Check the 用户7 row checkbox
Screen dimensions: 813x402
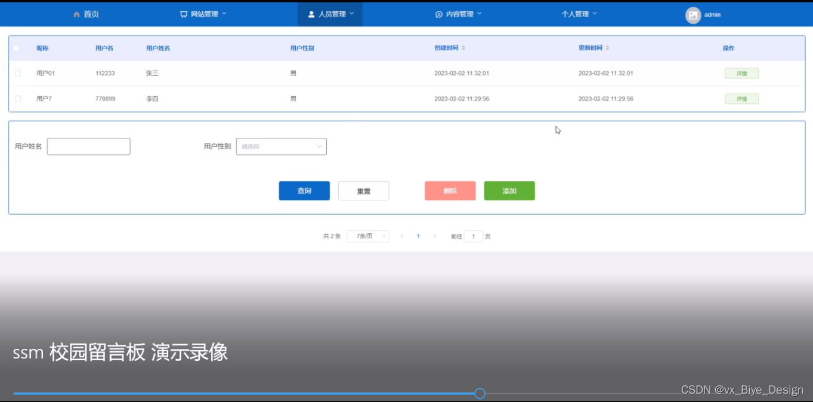point(18,98)
